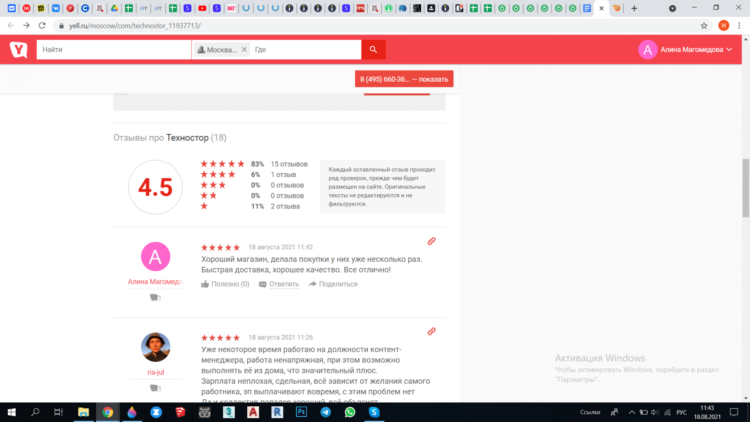Switch to the VK tab
The image size is (750, 422).
tap(56, 8)
